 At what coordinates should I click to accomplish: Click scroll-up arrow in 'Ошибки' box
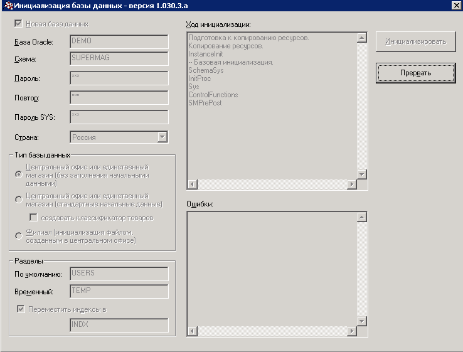[362, 217]
